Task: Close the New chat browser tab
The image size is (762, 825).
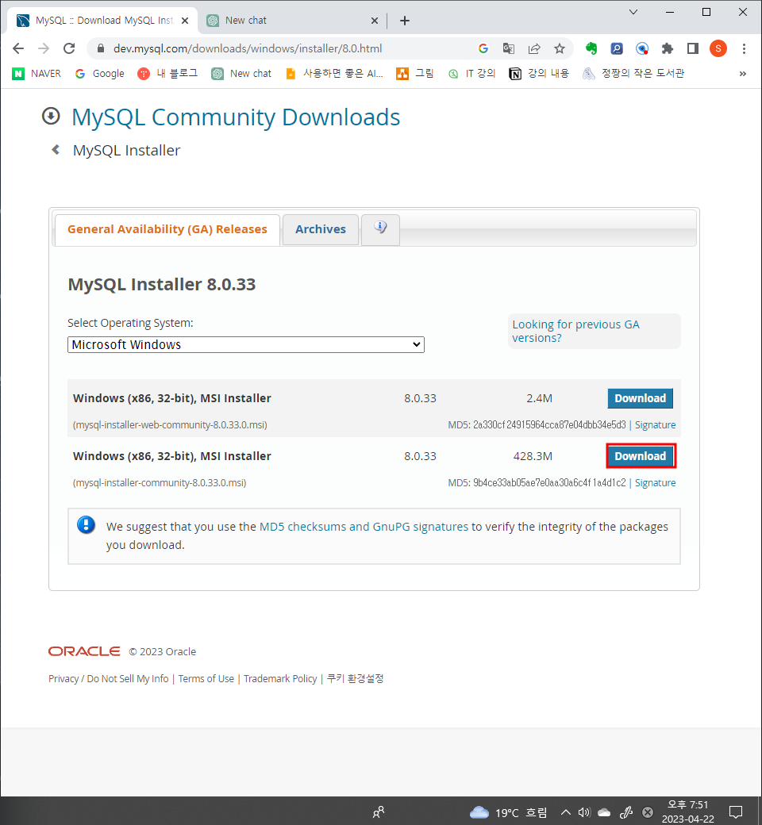Action: pos(375,21)
